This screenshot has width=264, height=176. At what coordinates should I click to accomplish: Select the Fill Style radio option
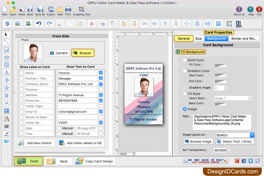[185, 94]
